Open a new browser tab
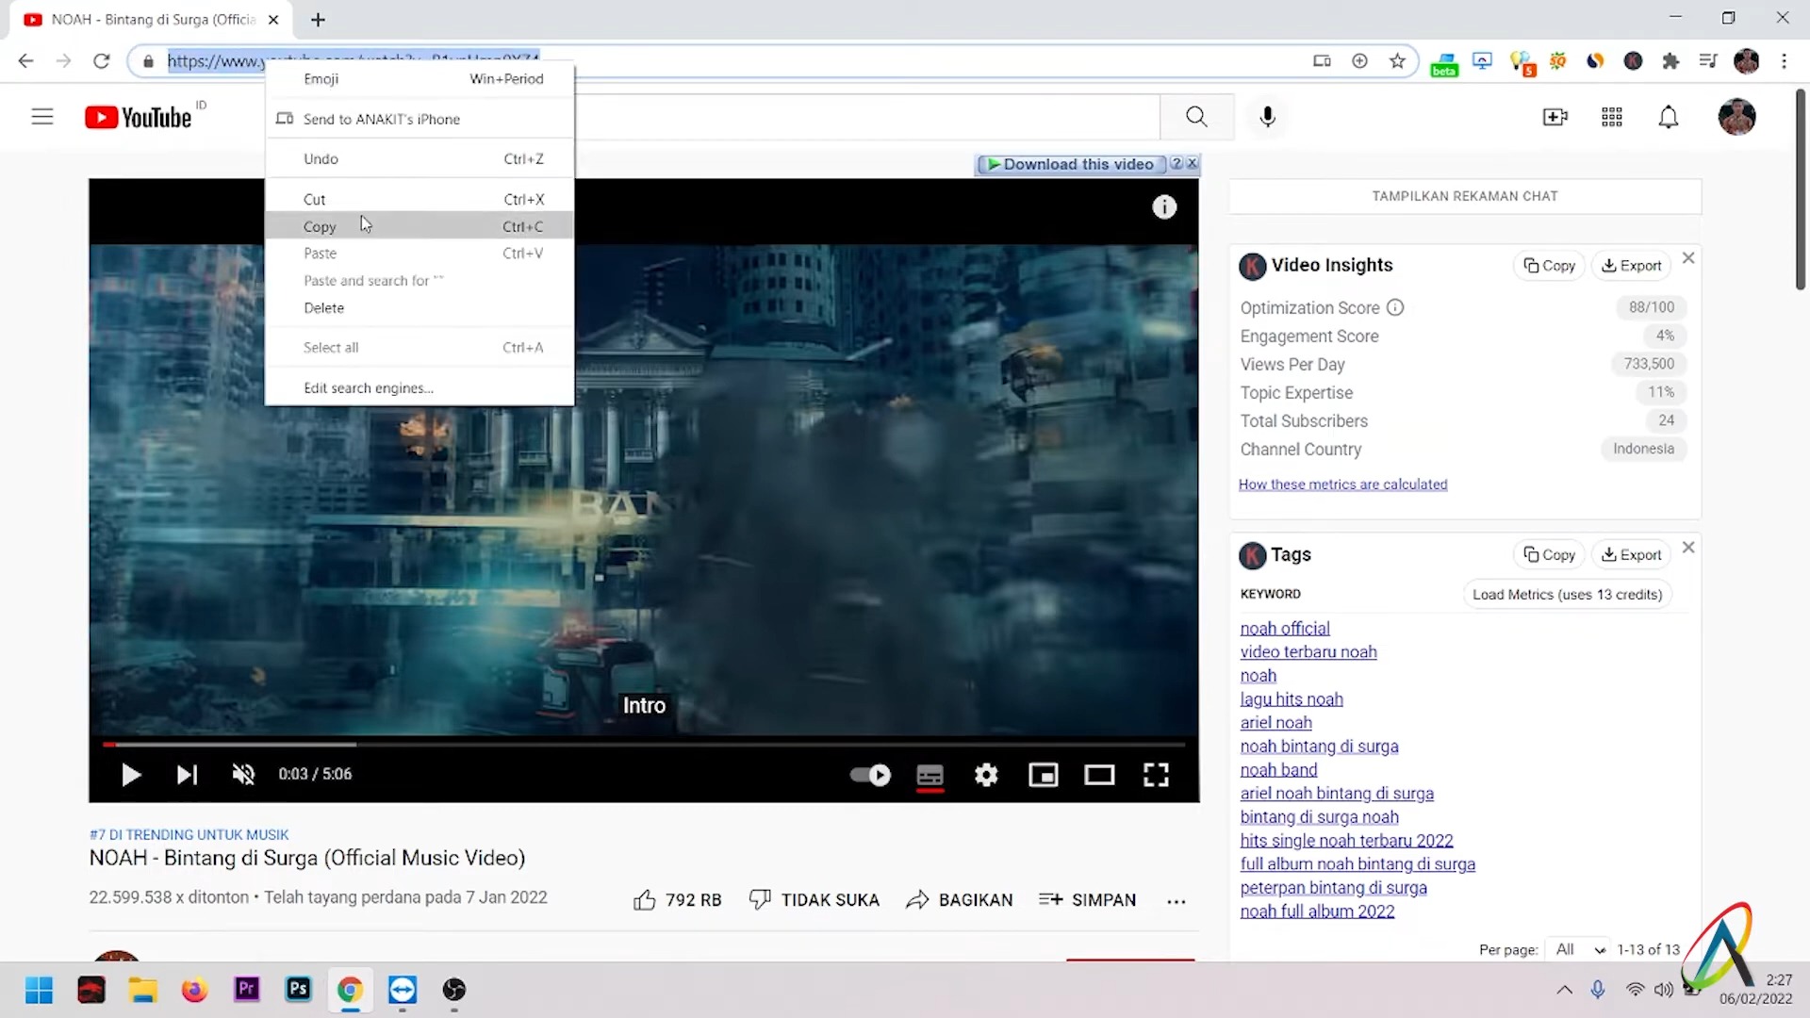 (318, 20)
